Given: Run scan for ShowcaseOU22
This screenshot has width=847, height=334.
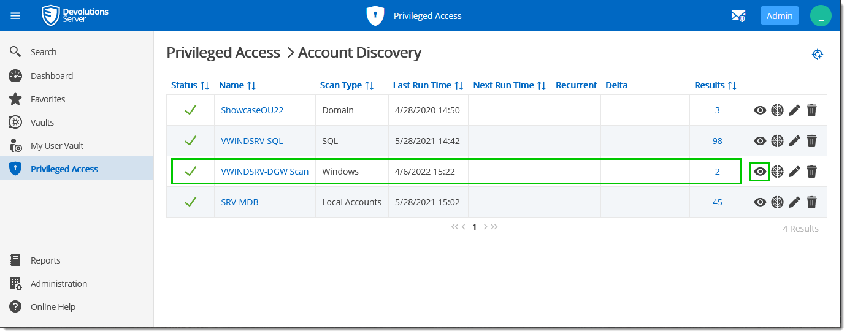Looking at the screenshot, I should [x=777, y=110].
